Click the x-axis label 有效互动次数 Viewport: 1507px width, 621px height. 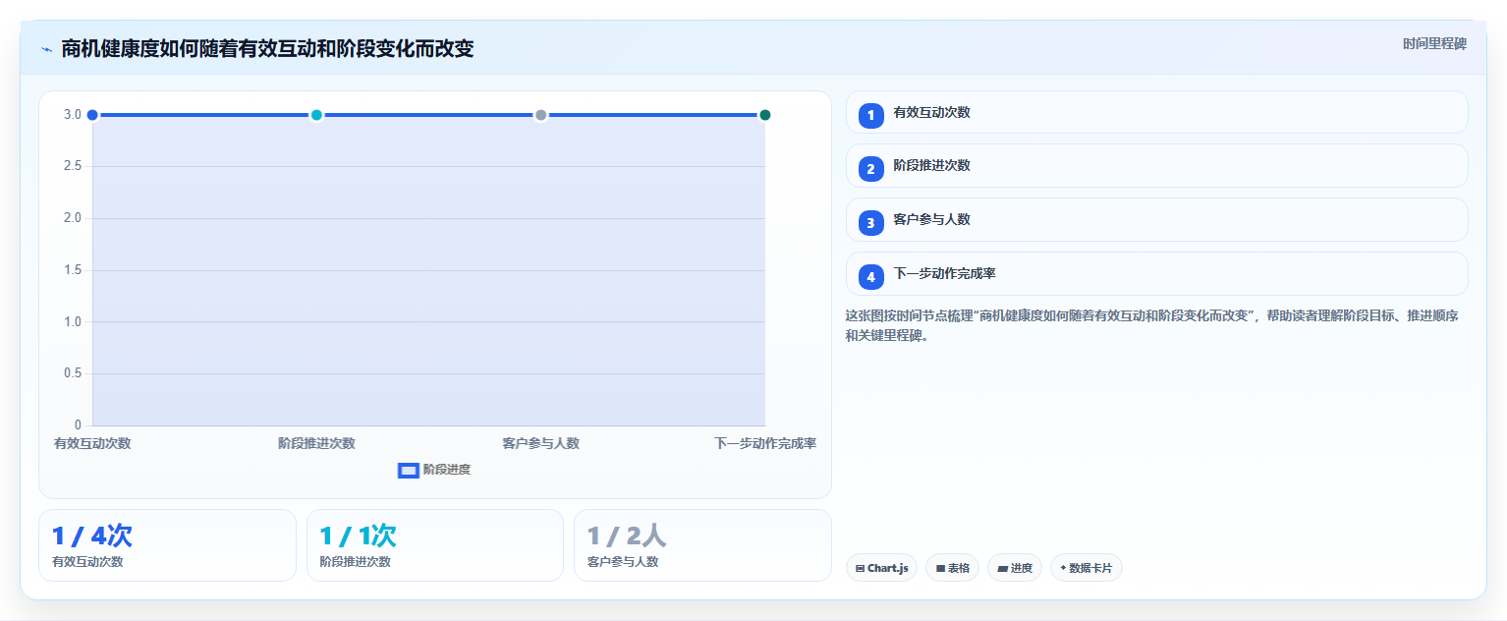pos(92,443)
